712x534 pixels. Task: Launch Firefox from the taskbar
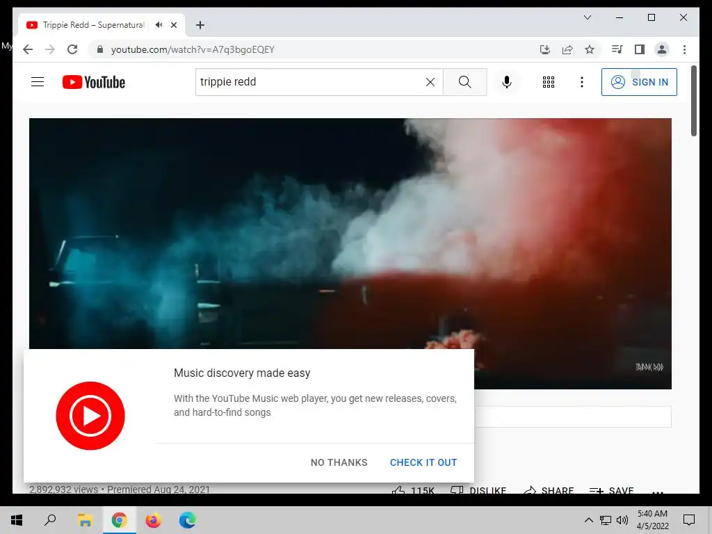(x=153, y=520)
